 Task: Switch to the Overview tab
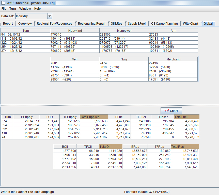coord(25,24)
